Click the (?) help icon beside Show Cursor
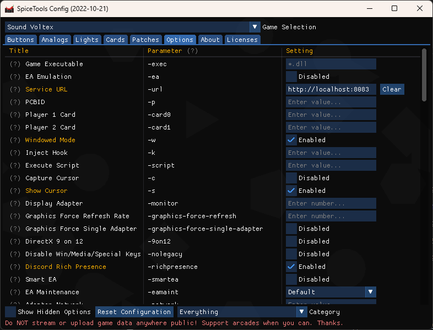 pyautogui.click(x=15, y=191)
